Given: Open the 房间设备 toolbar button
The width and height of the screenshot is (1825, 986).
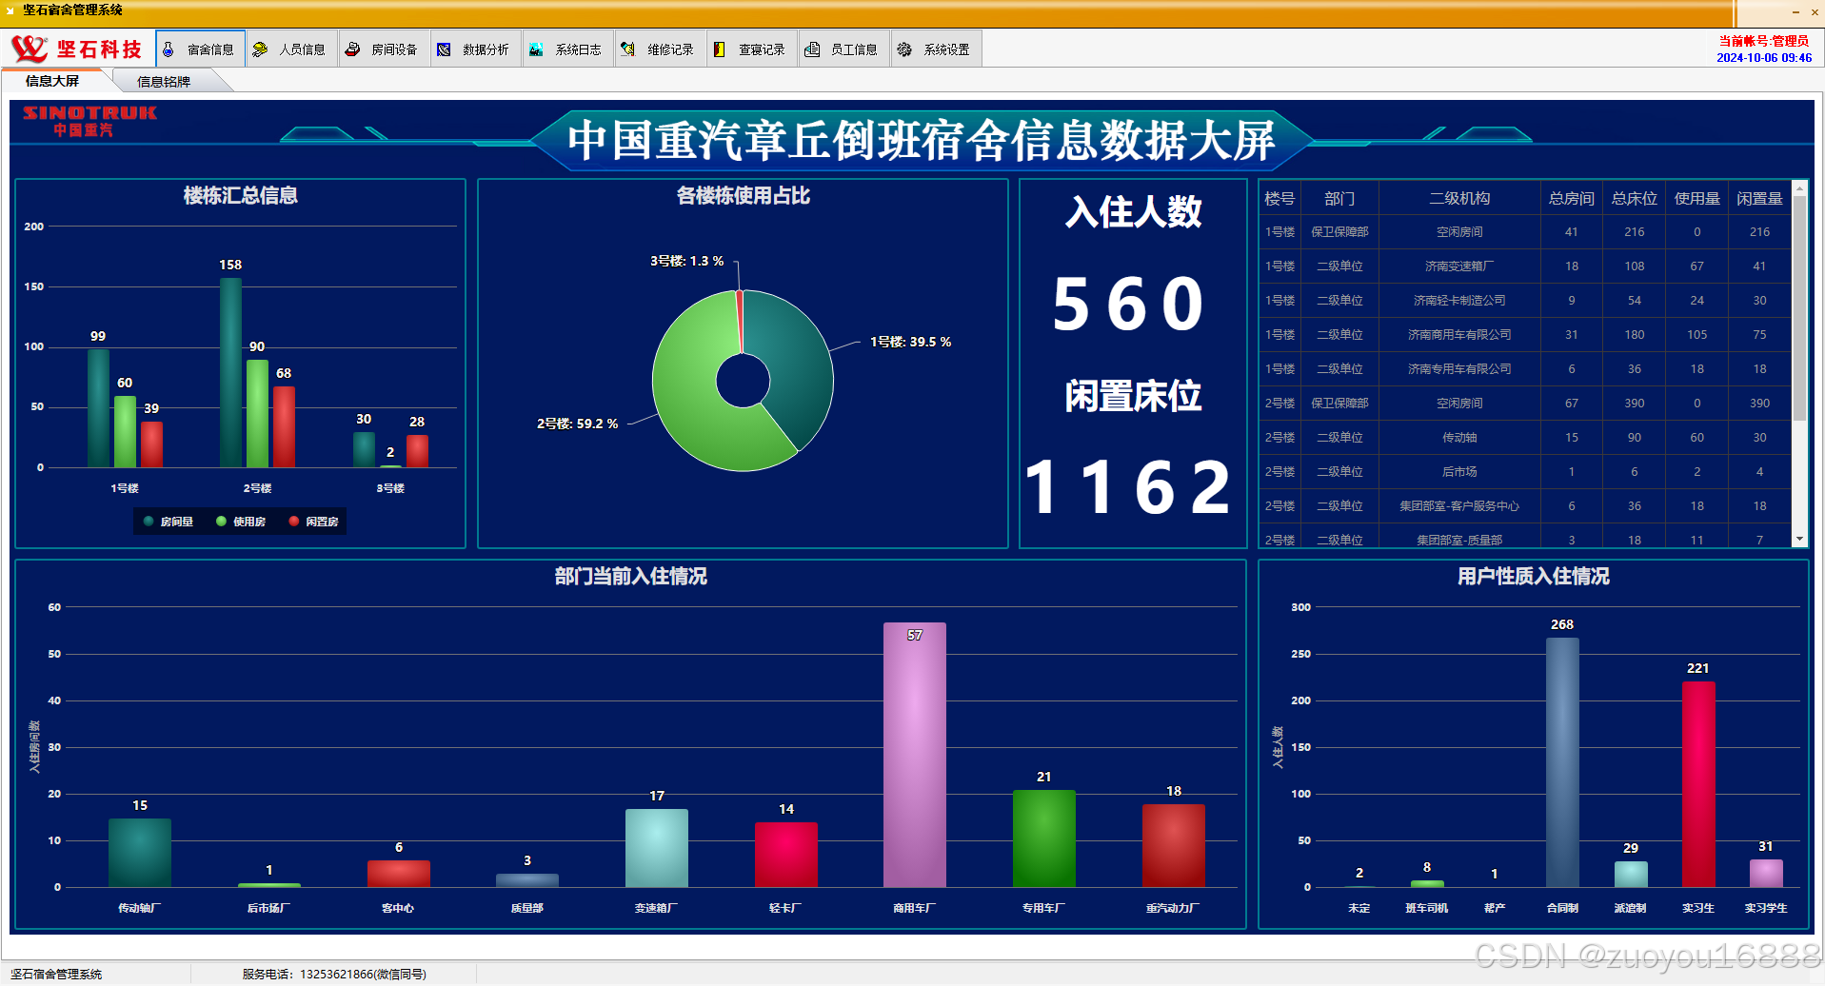Looking at the screenshot, I should (385, 49).
